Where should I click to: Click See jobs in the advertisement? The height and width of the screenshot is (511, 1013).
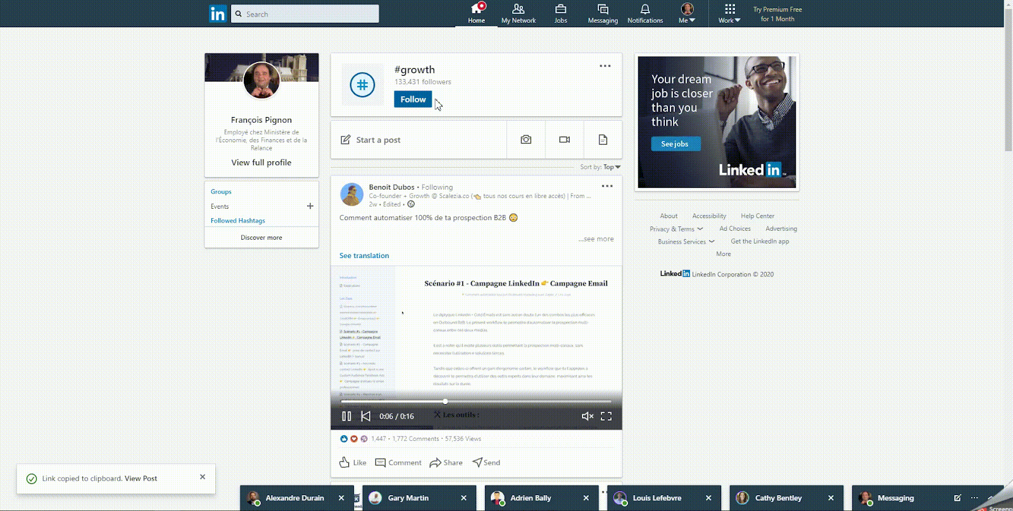676,144
